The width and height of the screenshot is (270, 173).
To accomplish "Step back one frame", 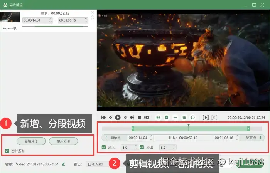I will pyautogui.click(x=111, y=118).
